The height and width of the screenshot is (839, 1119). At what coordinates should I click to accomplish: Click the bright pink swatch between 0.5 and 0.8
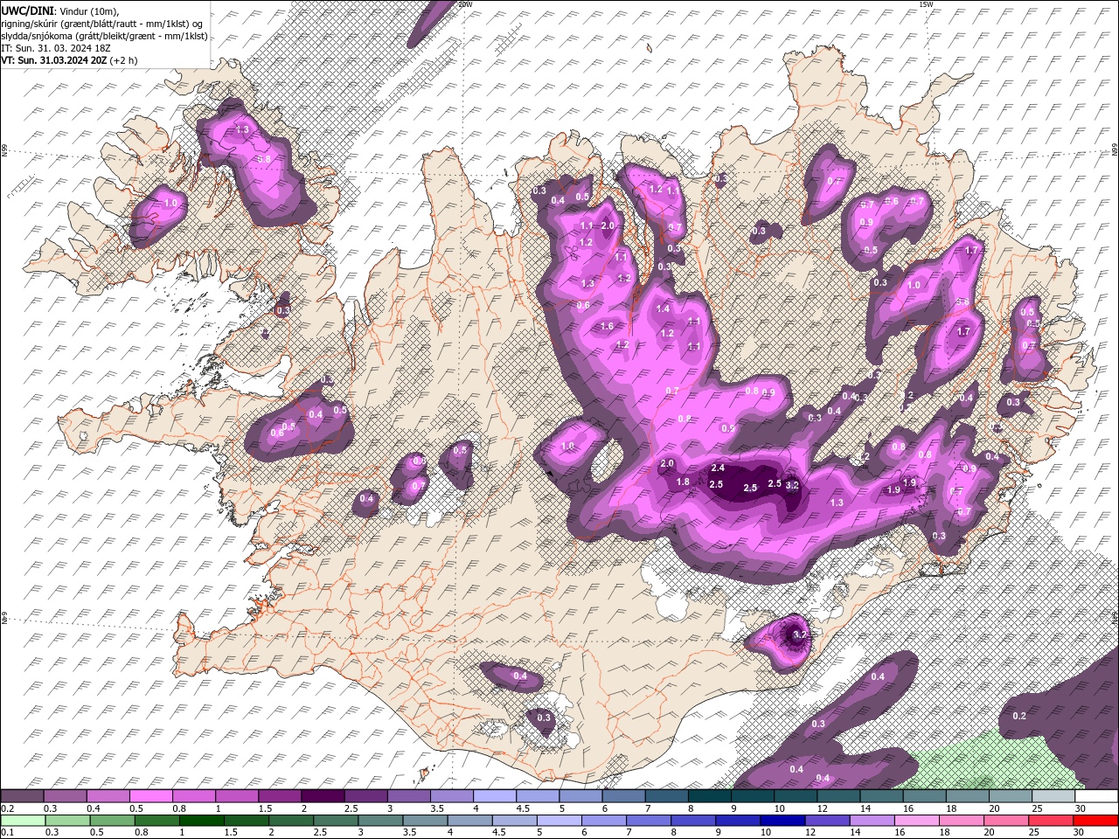pyautogui.click(x=150, y=796)
